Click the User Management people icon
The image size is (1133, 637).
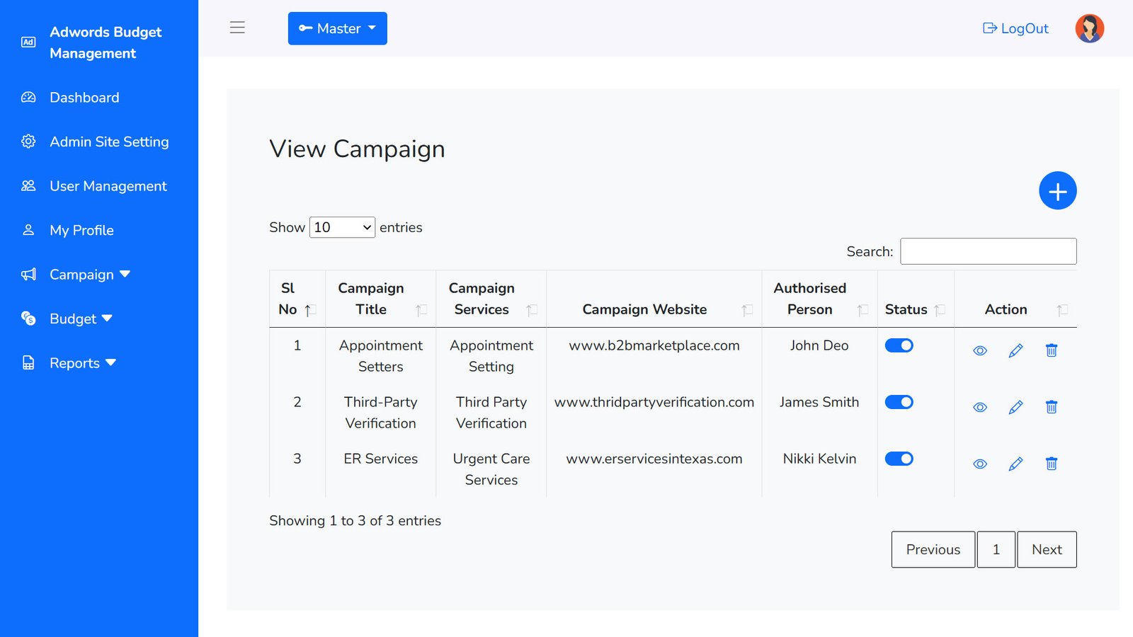(x=28, y=186)
